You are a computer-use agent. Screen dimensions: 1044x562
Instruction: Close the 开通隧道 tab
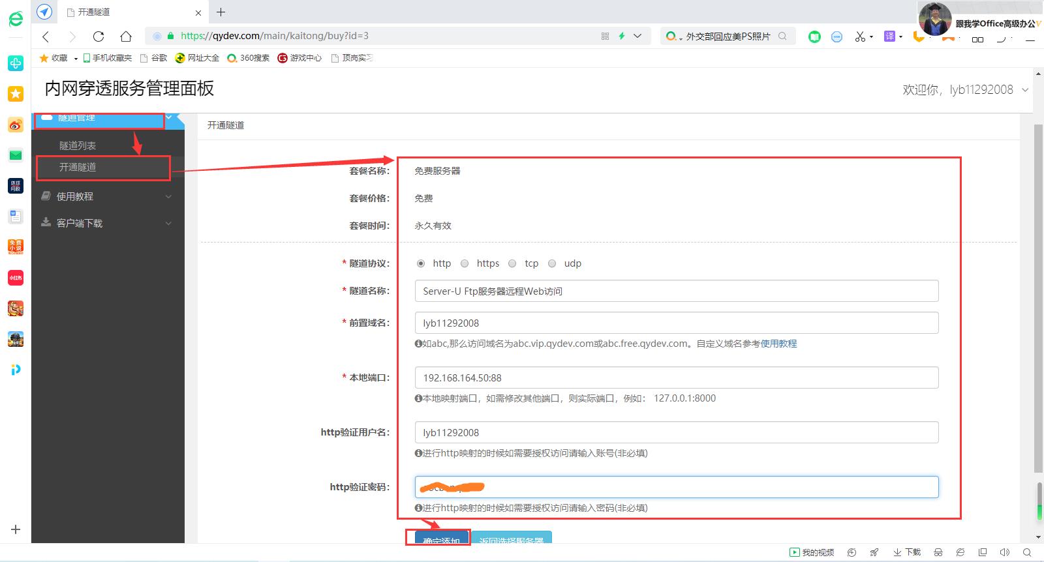point(198,12)
